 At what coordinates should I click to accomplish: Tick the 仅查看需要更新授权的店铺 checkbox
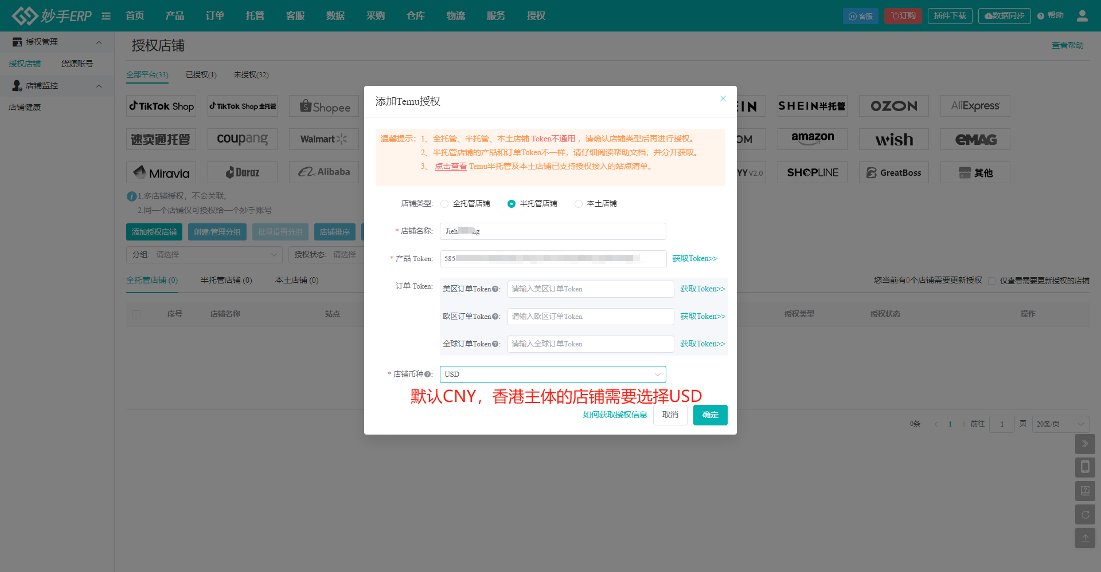pyautogui.click(x=991, y=281)
